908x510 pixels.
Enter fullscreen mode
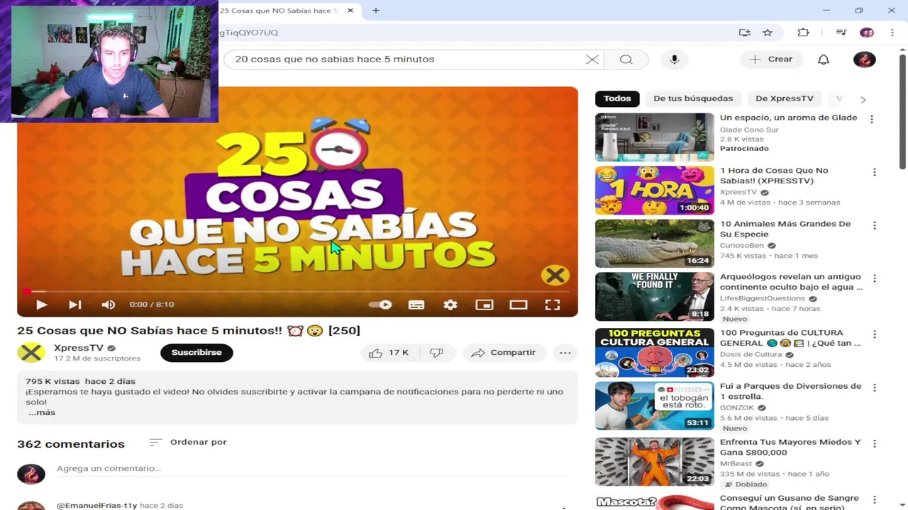pyautogui.click(x=553, y=305)
